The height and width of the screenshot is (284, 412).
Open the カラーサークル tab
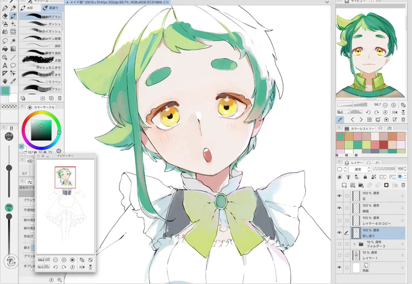point(41,107)
